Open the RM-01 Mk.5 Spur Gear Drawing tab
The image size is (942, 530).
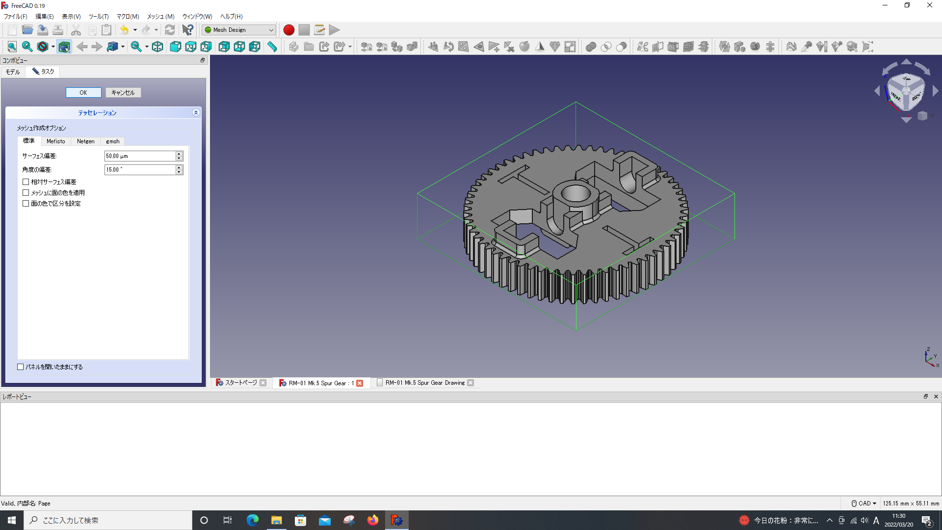click(x=425, y=383)
